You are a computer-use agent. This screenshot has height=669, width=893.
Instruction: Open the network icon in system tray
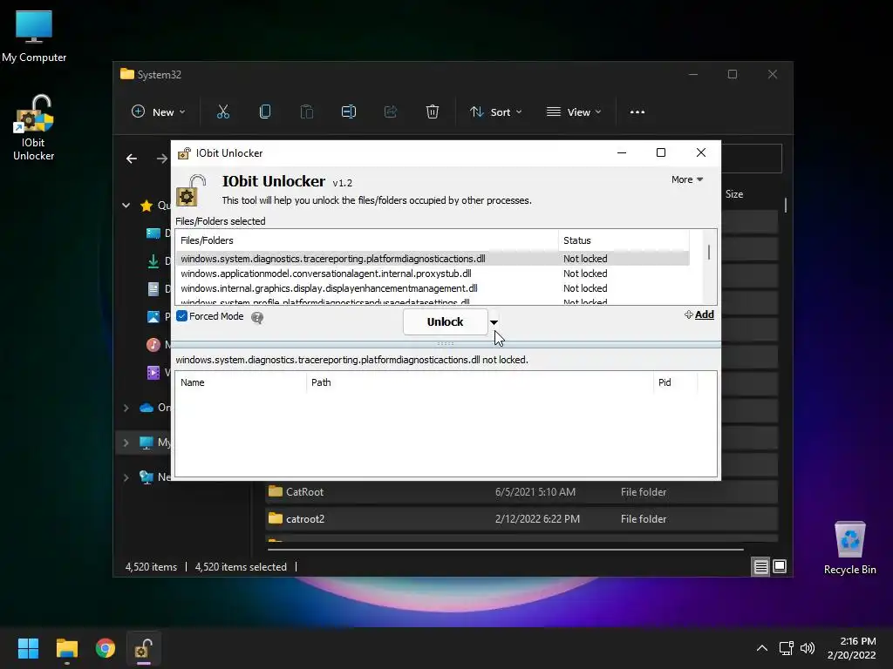click(x=787, y=648)
